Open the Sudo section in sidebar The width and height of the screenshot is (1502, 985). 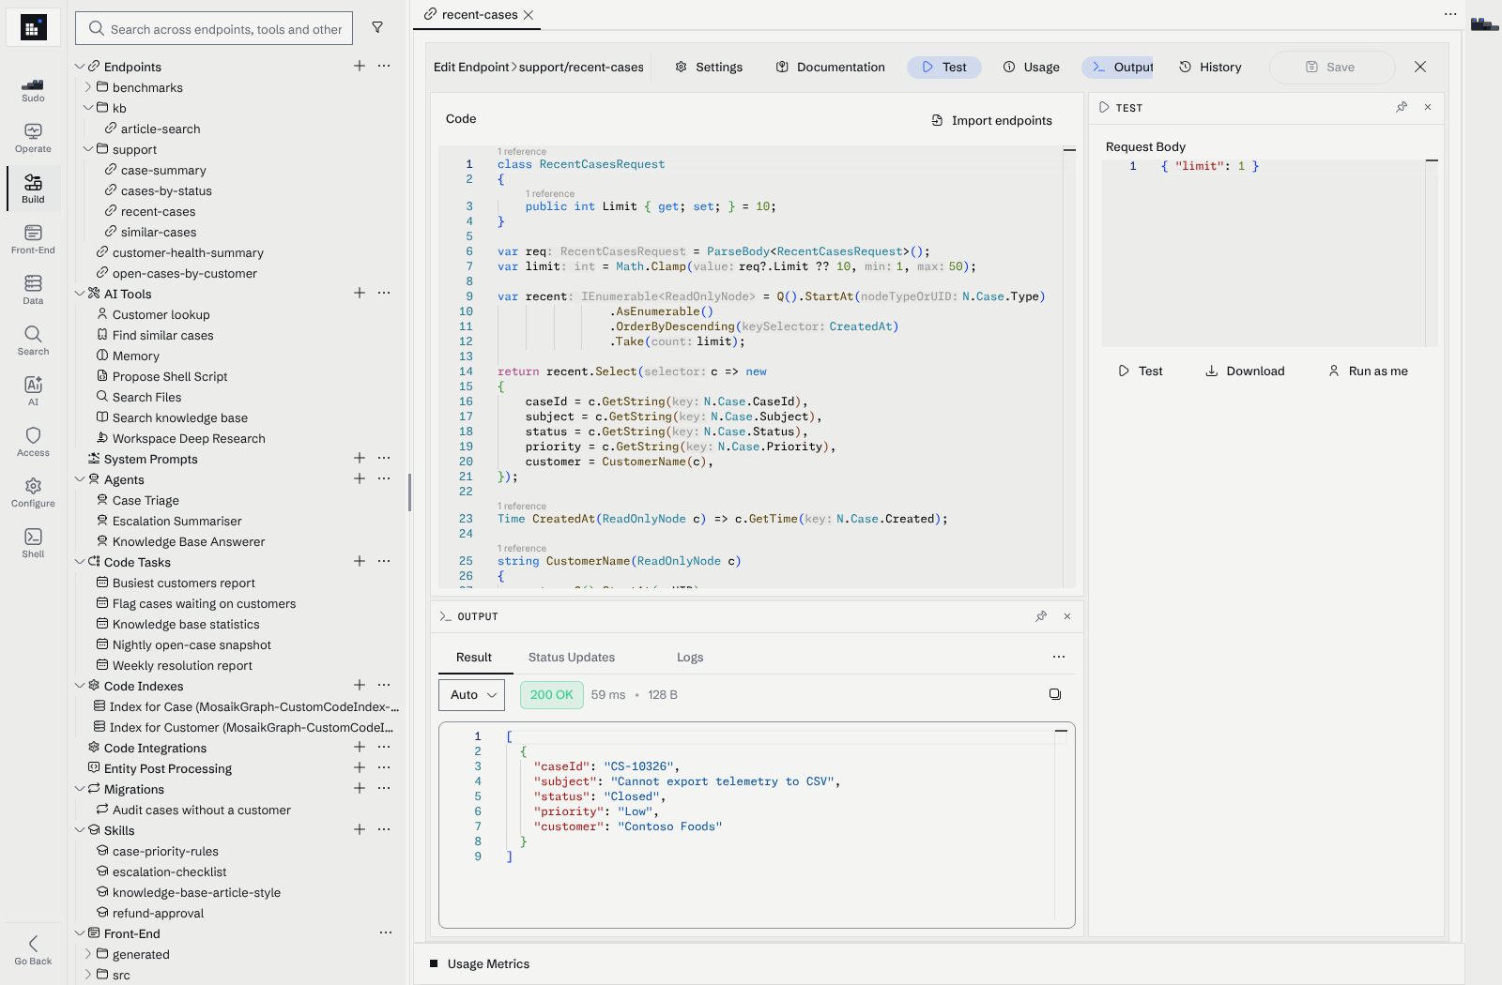click(33, 89)
